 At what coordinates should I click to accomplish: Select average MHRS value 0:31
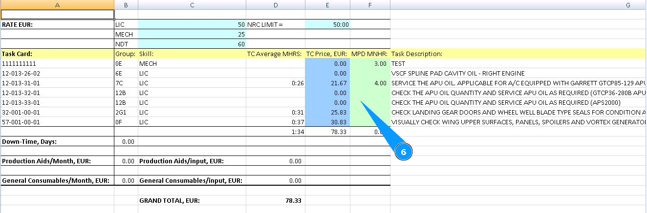point(276,112)
